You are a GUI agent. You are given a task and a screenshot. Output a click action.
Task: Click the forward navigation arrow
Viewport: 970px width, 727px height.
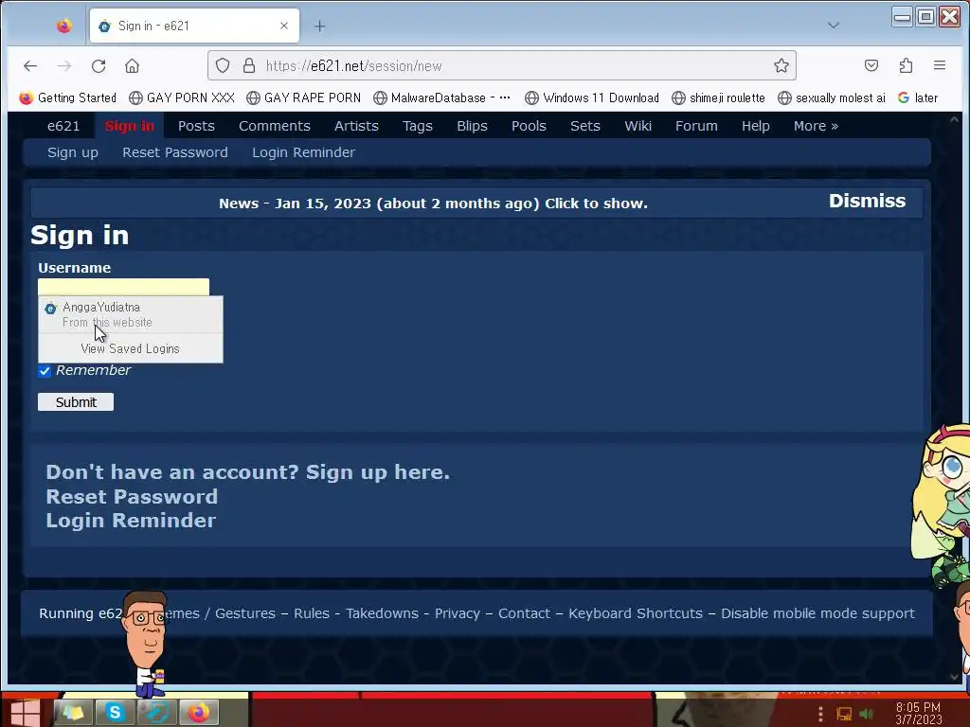click(63, 65)
